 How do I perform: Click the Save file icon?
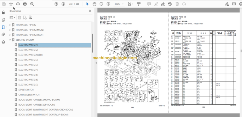click(4, 4)
